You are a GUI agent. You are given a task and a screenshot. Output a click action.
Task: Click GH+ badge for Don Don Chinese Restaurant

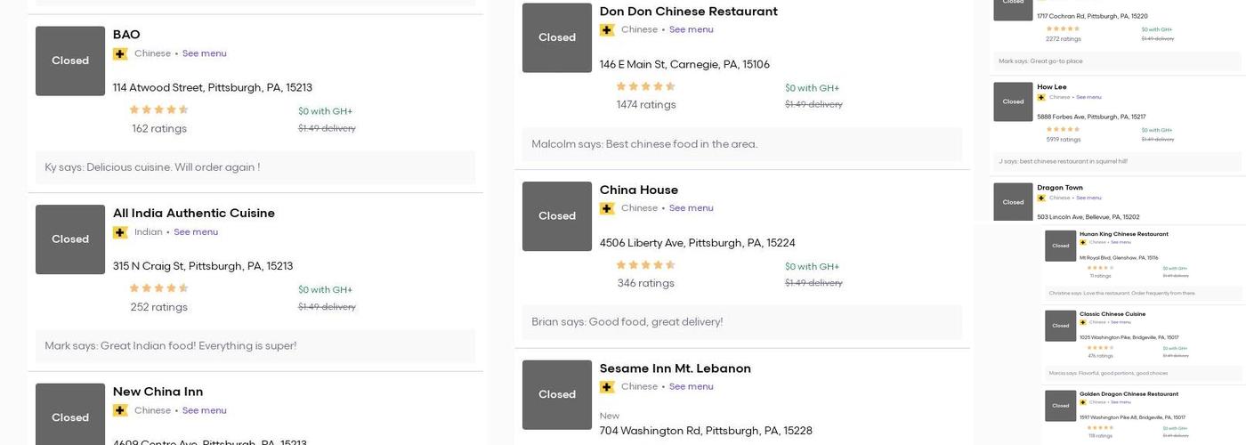point(607,30)
